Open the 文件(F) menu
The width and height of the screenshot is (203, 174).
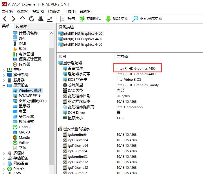click(x=7, y=12)
